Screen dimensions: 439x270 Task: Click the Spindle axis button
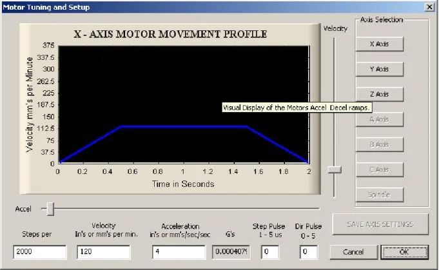tap(379, 195)
